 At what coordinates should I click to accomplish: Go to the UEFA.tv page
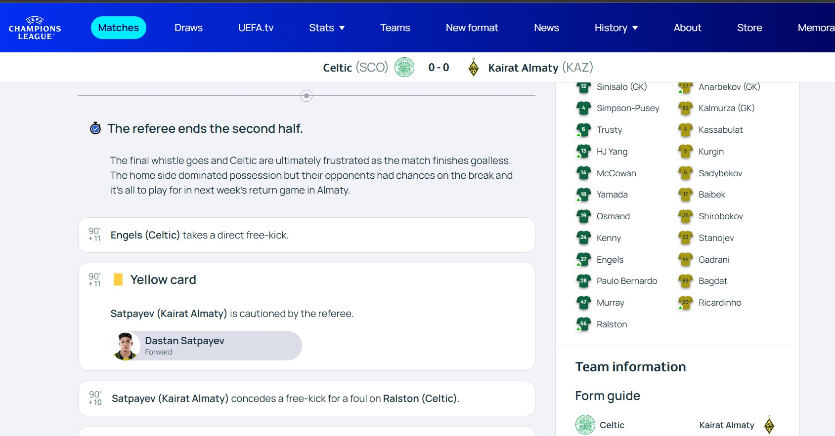tap(256, 28)
